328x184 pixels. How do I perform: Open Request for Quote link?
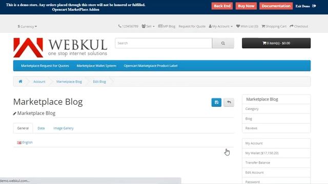click(192, 26)
